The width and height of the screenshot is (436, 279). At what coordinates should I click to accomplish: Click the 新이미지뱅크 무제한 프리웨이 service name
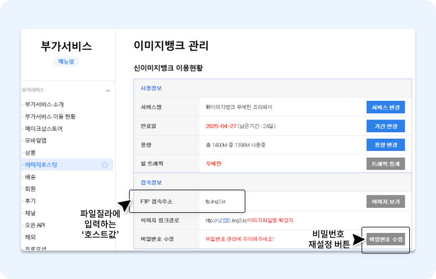point(239,107)
